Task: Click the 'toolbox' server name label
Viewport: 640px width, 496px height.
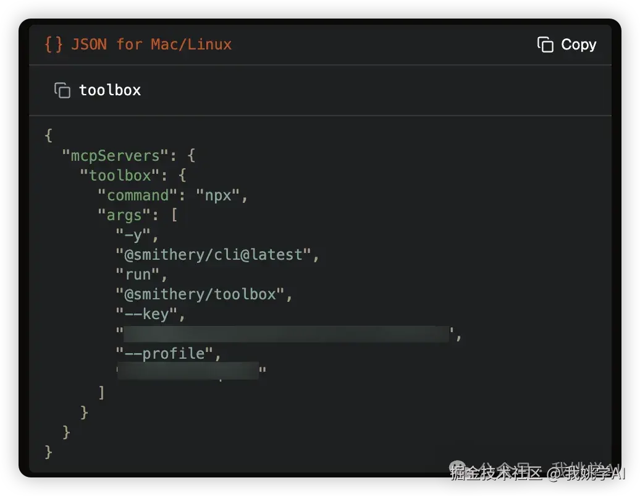Action: click(x=110, y=90)
